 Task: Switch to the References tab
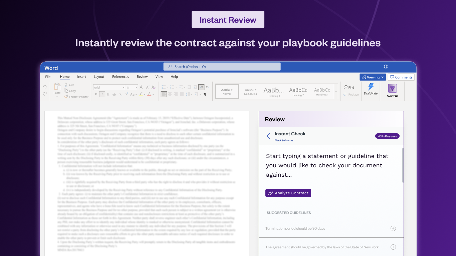pyautogui.click(x=121, y=77)
